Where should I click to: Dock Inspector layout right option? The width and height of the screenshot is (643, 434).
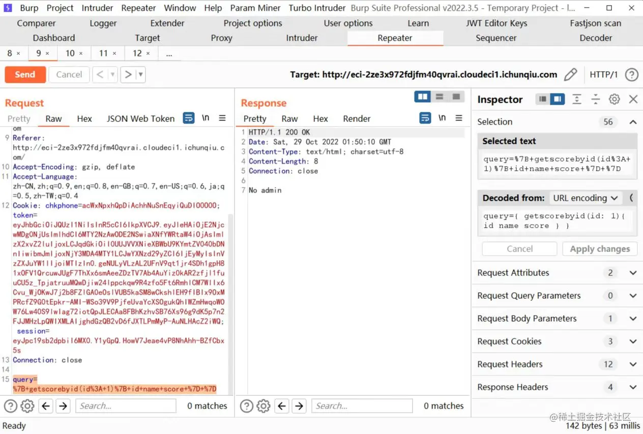(x=558, y=99)
